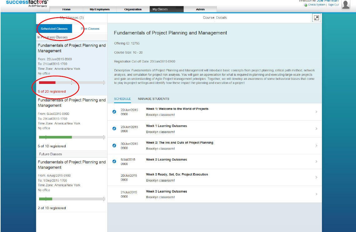Image resolution: width=356 pixels, height=232 pixels.
Task: Open the MANAGE STUDENTS tab
Action: pos(153,99)
